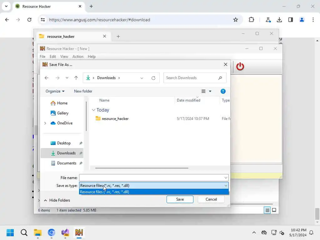Expand the OneDrive tree node

point(45,123)
